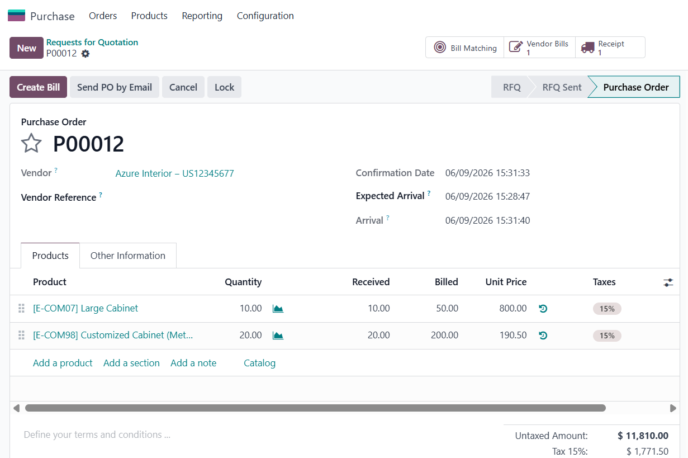Click the 15% tax tag on Large Cabinet
This screenshot has height=458, width=688.
pos(607,309)
